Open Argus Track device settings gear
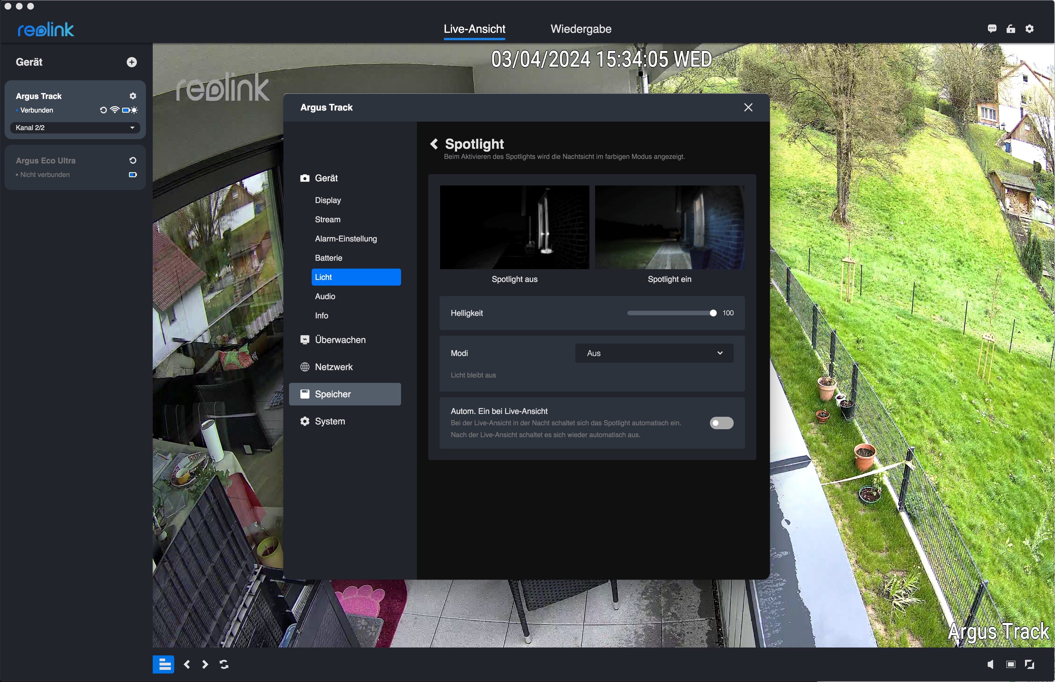The height and width of the screenshot is (682, 1055). pos(132,96)
